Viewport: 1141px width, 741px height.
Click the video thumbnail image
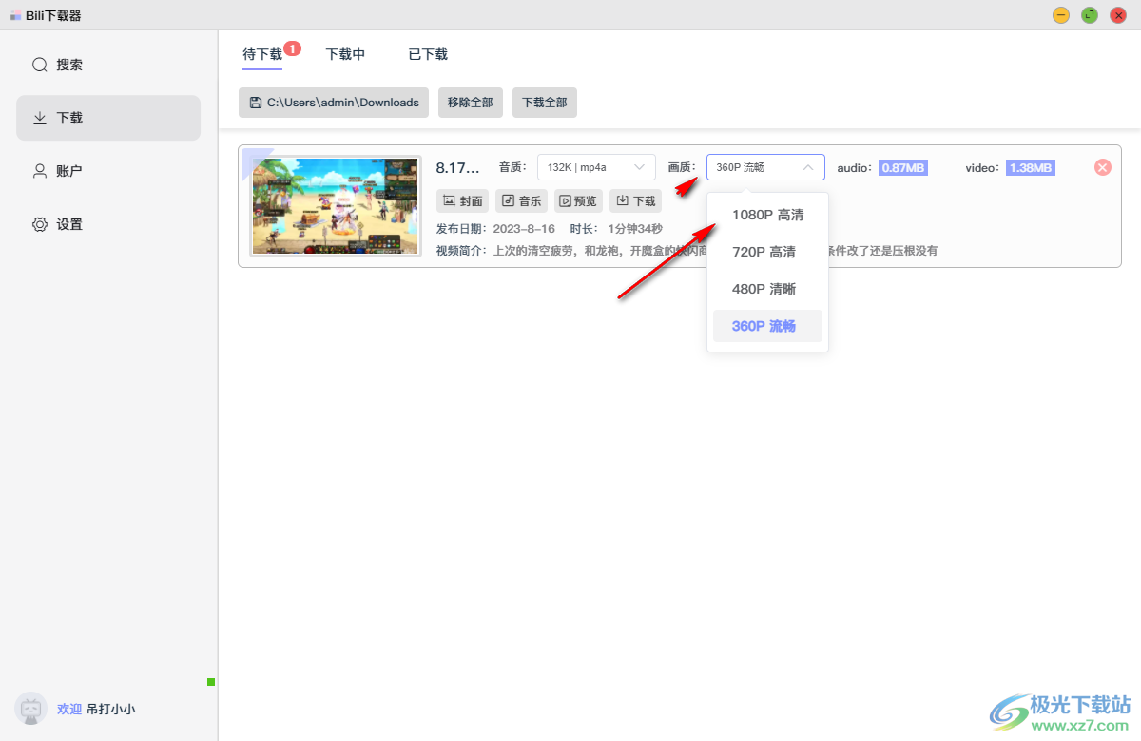(336, 206)
